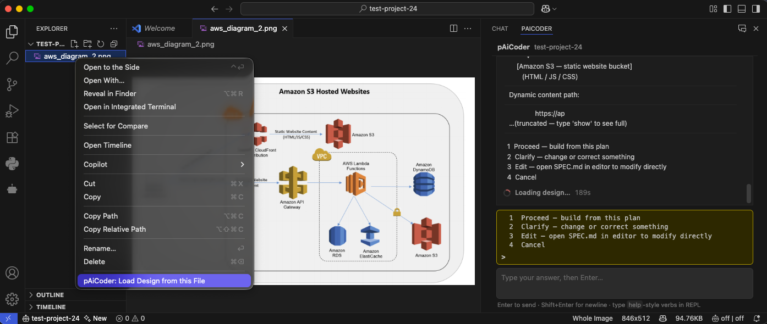Open the robot icon view in the activity bar
This screenshot has height=324, width=767.
pos(12,189)
